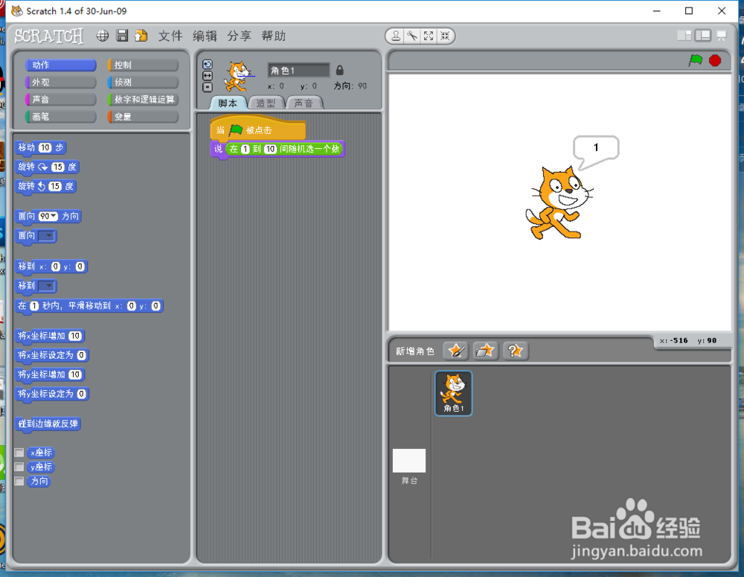744x577 pixels.
Task: Enable the 方向 reporter checkbox
Action: pyautogui.click(x=19, y=481)
